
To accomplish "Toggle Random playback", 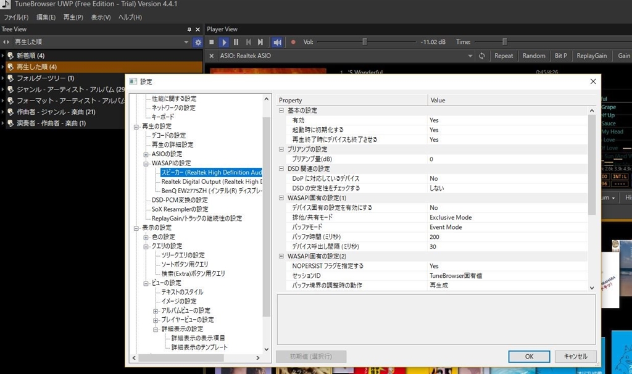I will [x=534, y=56].
